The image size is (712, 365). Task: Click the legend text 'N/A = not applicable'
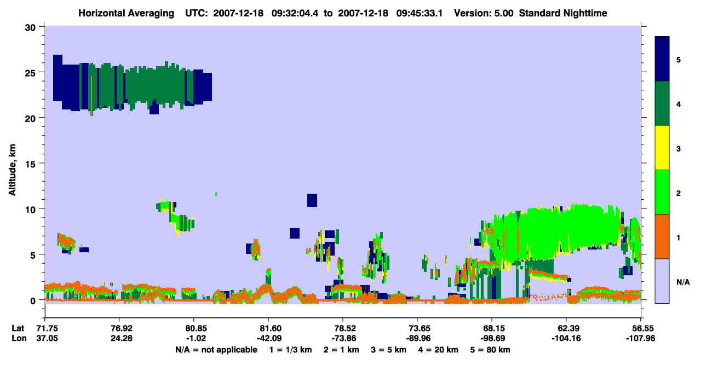pyautogui.click(x=216, y=349)
